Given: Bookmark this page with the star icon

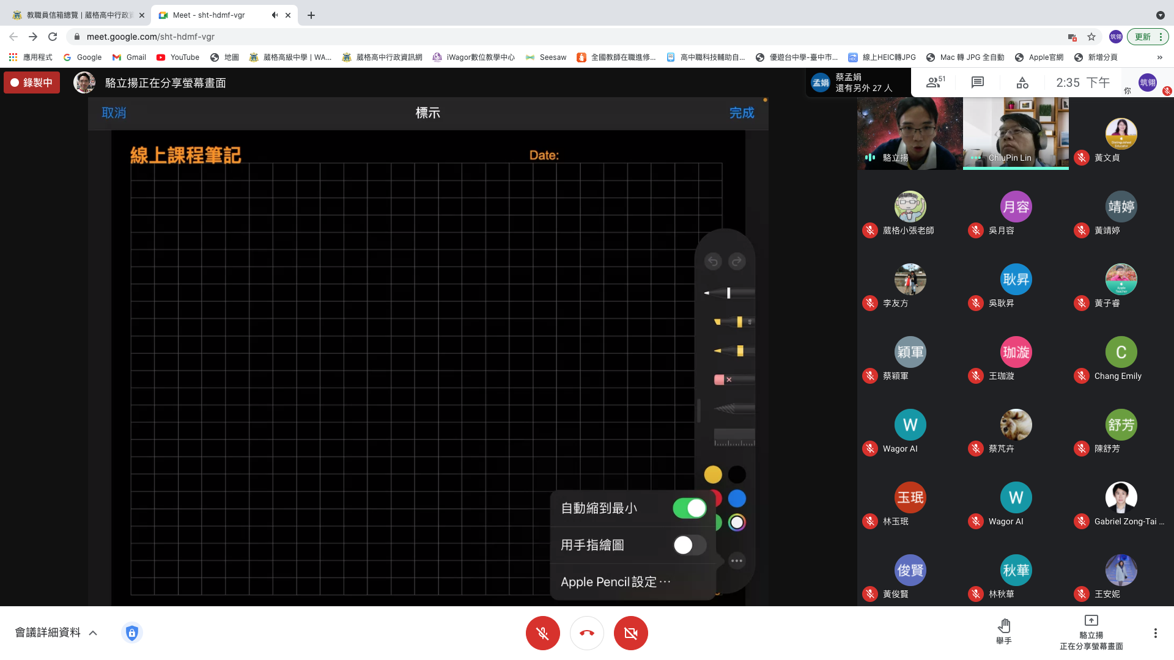Looking at the screenshot, I should [x=1091, y=37].
